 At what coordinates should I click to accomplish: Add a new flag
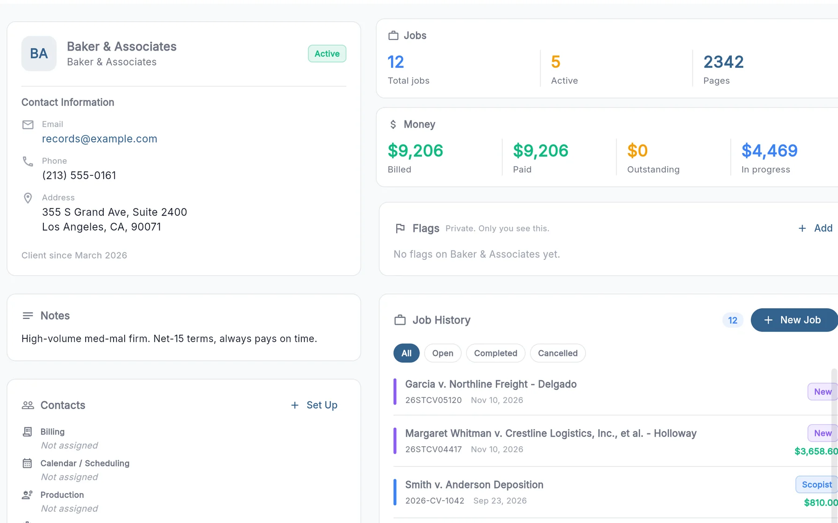tap(816, 228)
